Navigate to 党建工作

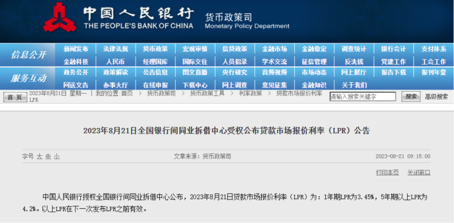click(393, 62)
